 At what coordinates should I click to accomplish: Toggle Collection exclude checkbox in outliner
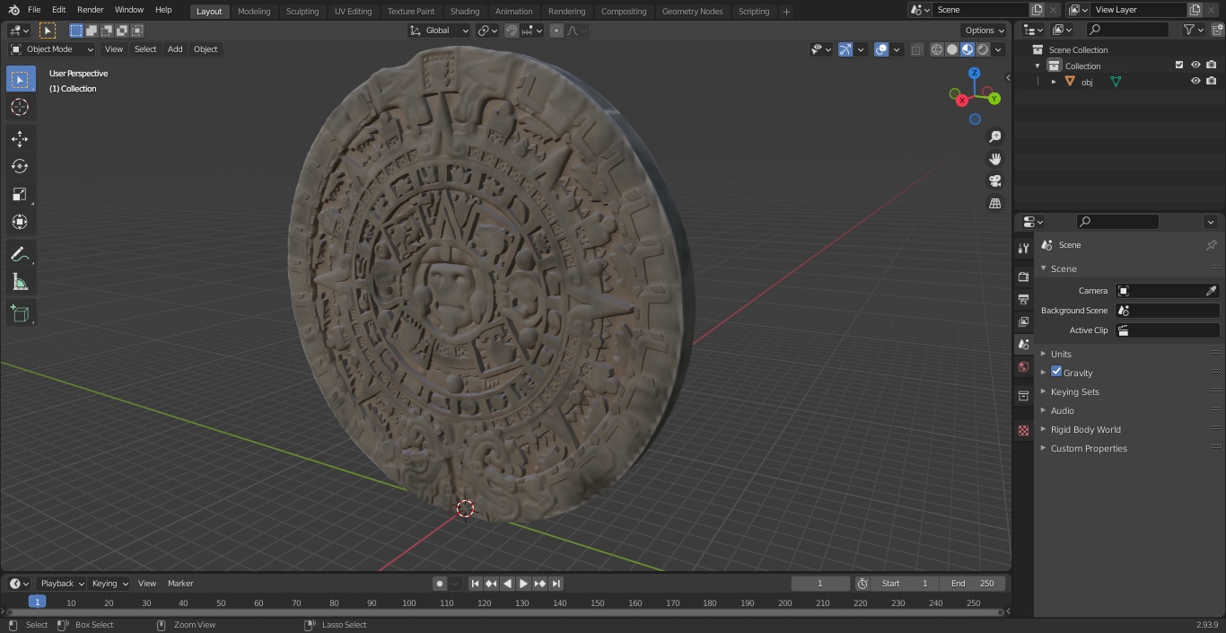(1179, 65)
